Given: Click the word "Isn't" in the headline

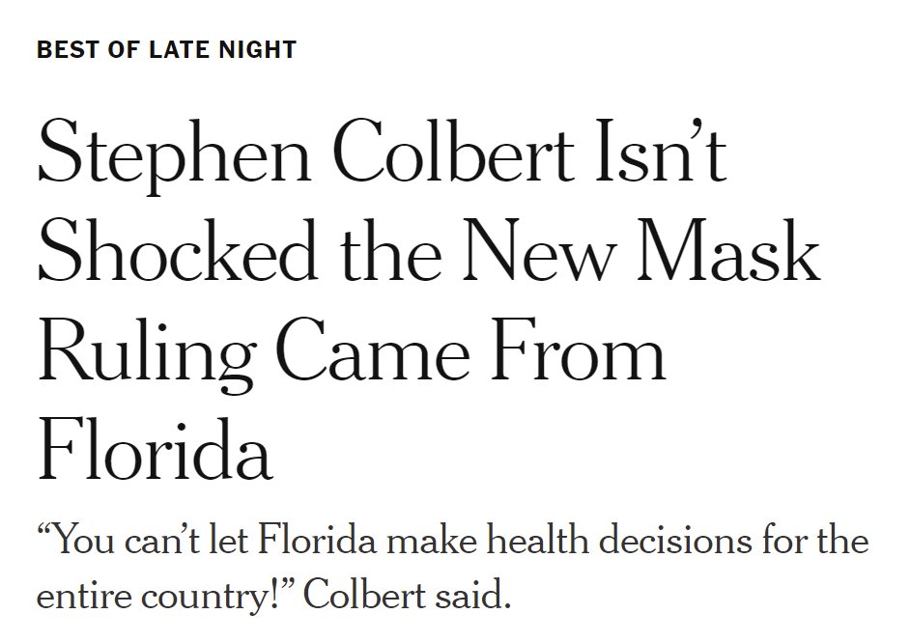Looking at the screenshot, I should point(662,151).
